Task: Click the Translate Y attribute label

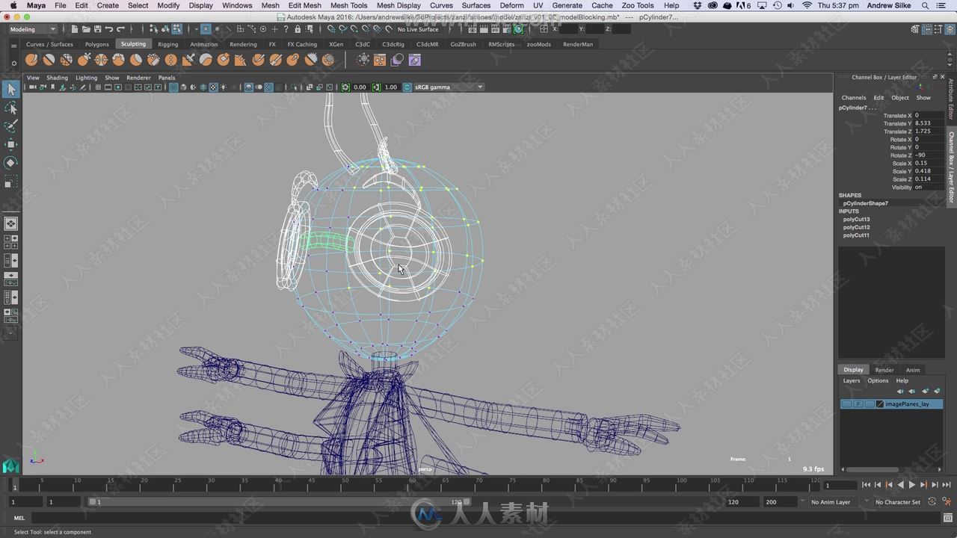Action: pos(897,123)
